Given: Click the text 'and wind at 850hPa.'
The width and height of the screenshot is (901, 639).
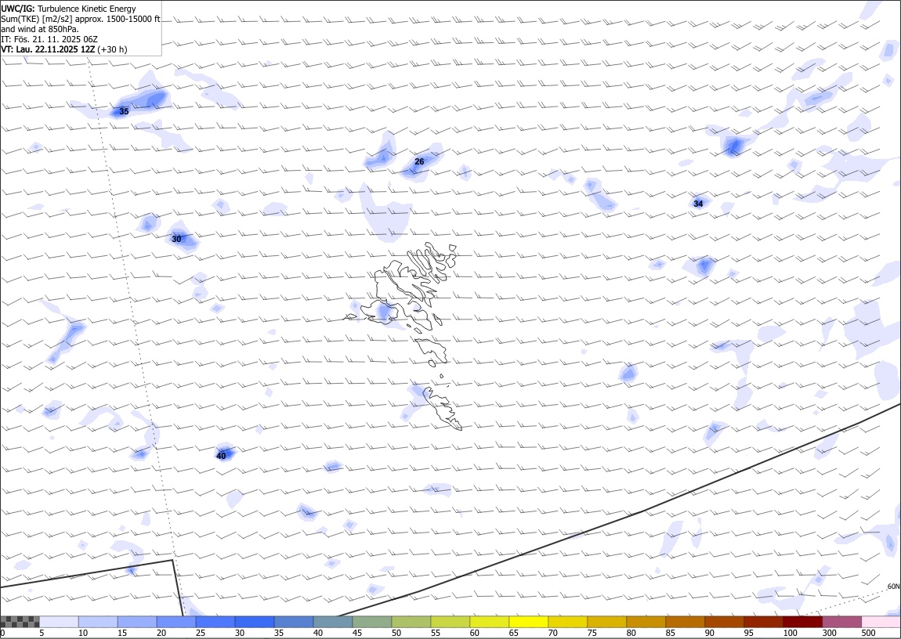Looking at the screenshot, I should (x=40, y=29).
